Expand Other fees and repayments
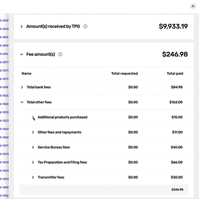This screenshot has width=199, height=199. 33,132
